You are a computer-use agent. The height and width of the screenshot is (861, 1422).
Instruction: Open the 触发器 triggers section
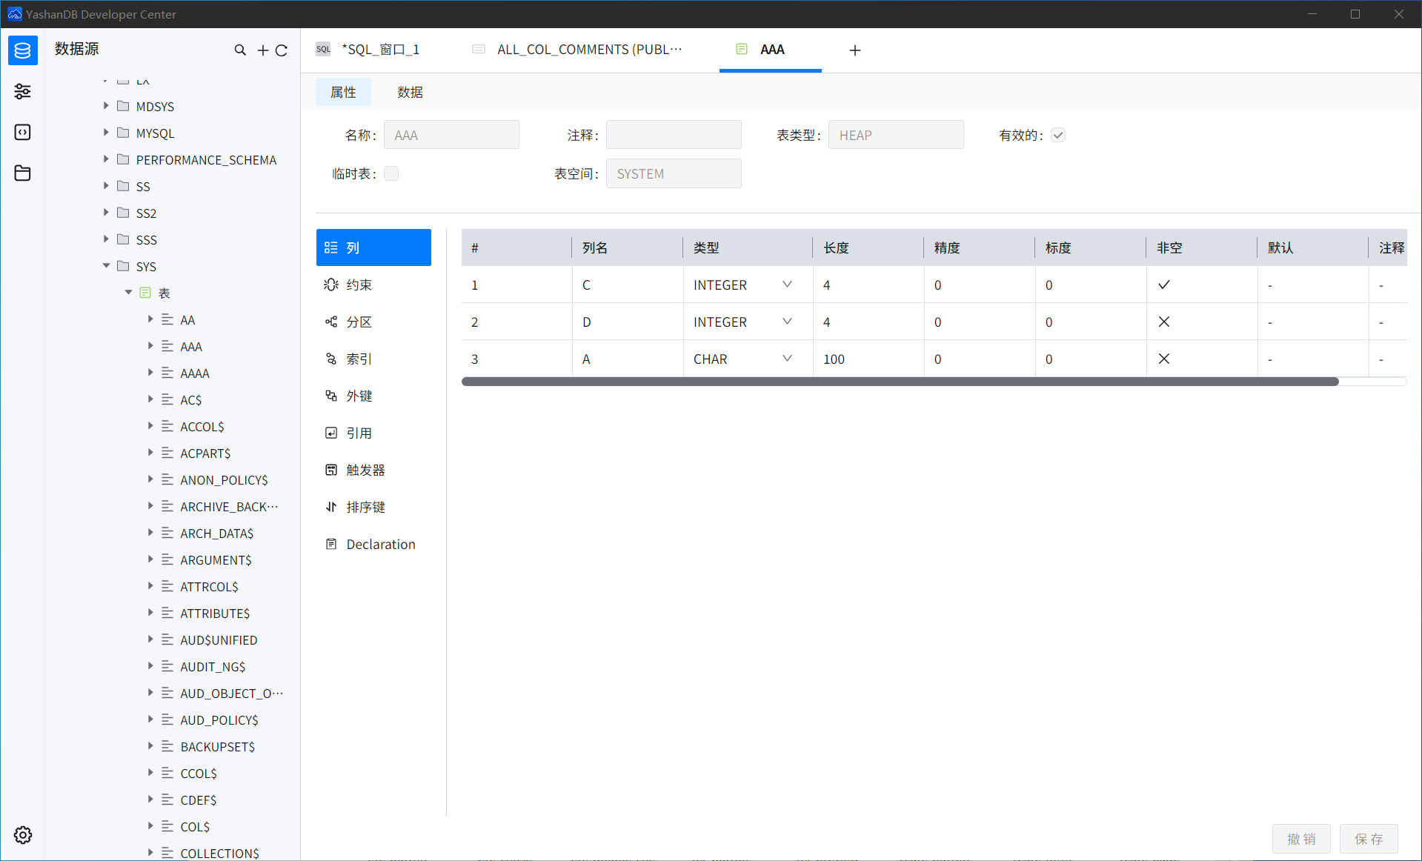[373, 470]
